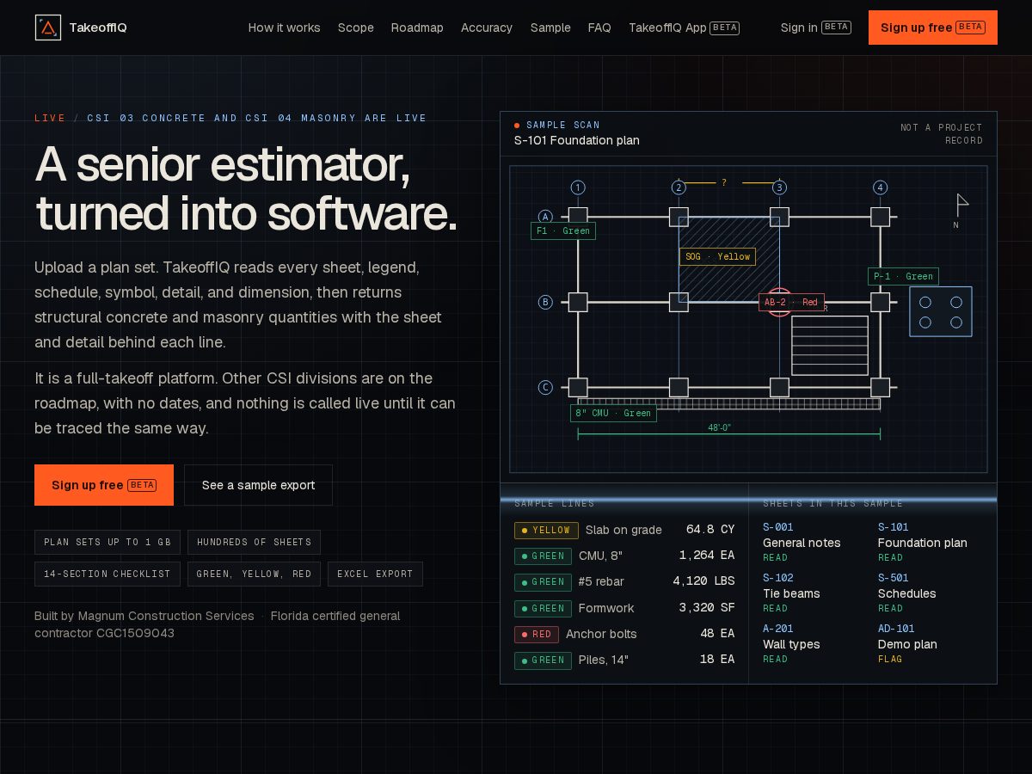Click Sign in in header
Image resolution: width=1032 pixels, height=774 pixels.
(x=815, y=28)
